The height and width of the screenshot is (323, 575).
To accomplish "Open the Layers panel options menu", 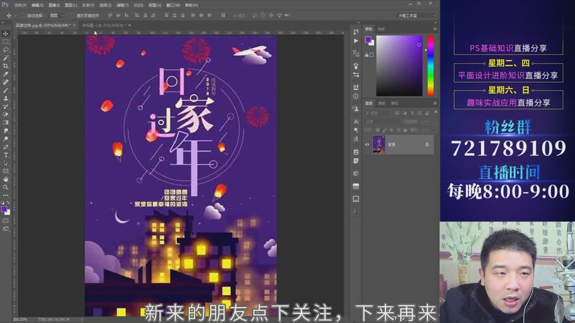I will point(435,103).
